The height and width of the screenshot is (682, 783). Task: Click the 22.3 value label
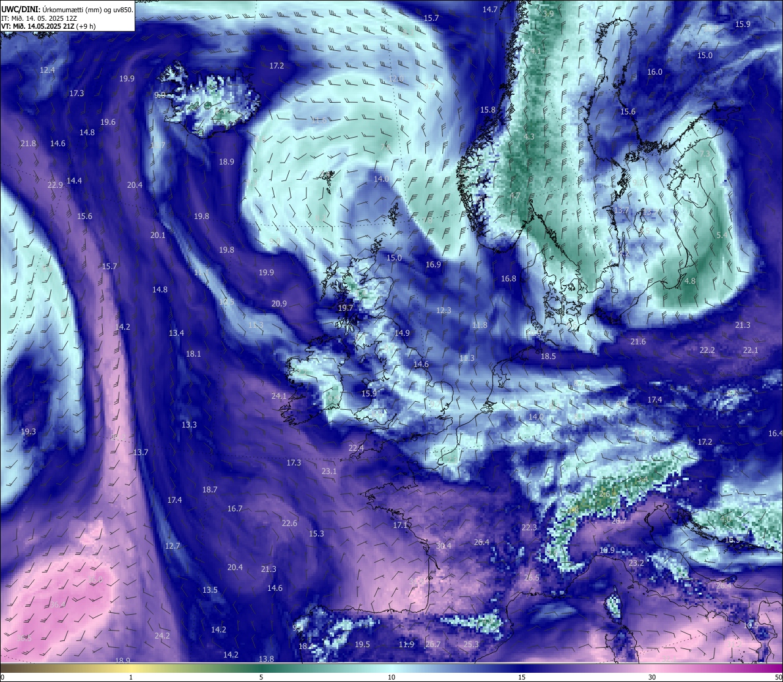pyautogui.click(x=529, y=528)
